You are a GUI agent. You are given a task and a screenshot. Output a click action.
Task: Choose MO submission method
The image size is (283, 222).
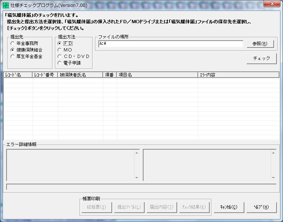tap(65, 50)
